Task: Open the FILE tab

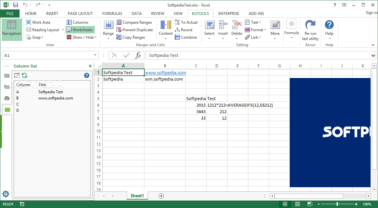Action: click(x=10, y=13)
